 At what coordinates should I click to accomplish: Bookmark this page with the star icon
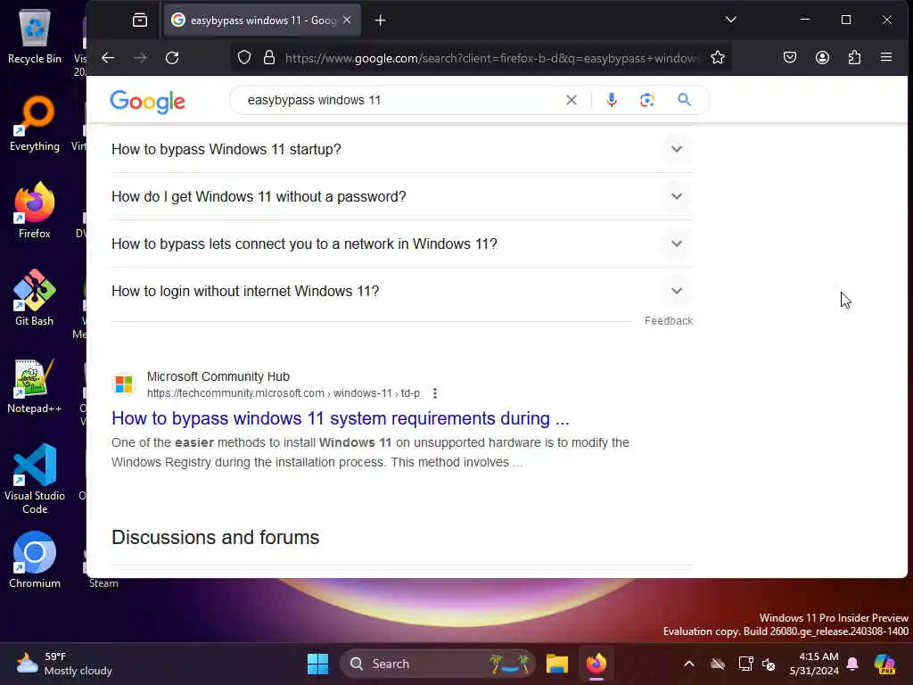point(718,58)
